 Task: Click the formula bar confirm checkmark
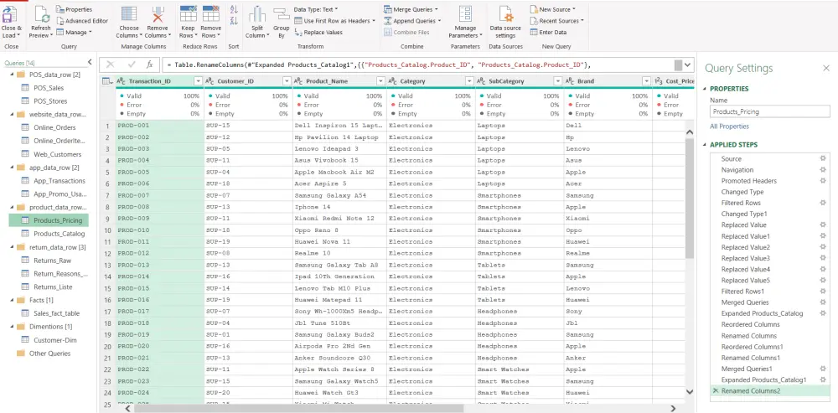click(x=132, y=65)
